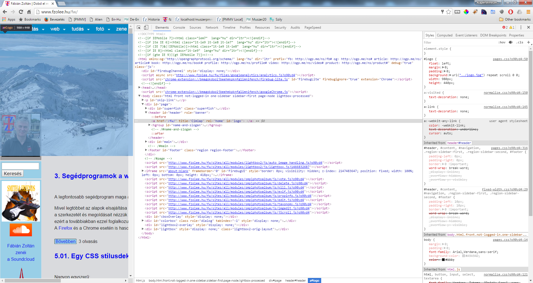533x283 pixels.
Task: Expand the head element in the DOM tree
Action: [139, 88]
